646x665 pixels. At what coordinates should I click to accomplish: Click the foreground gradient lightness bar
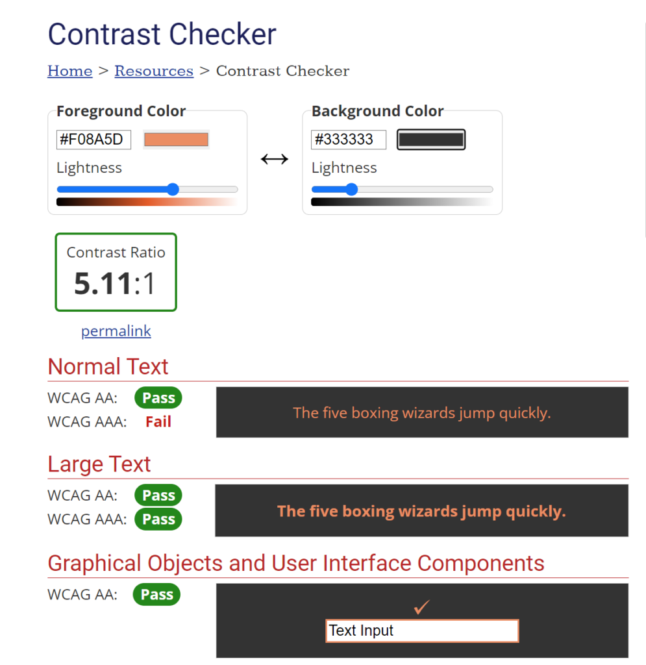(x=147, y=202)
